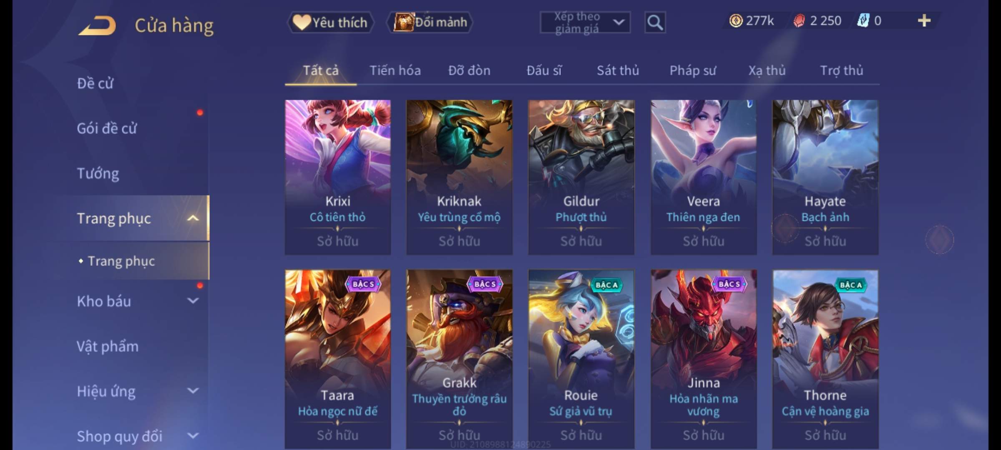1001x450 pixels.
Task: Open Gói đề cử in sidebar
Action: click(107, 128)
